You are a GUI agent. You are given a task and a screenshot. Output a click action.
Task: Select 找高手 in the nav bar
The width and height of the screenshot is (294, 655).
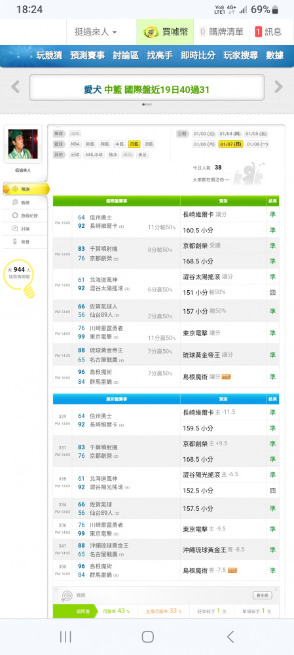point(160,55)
